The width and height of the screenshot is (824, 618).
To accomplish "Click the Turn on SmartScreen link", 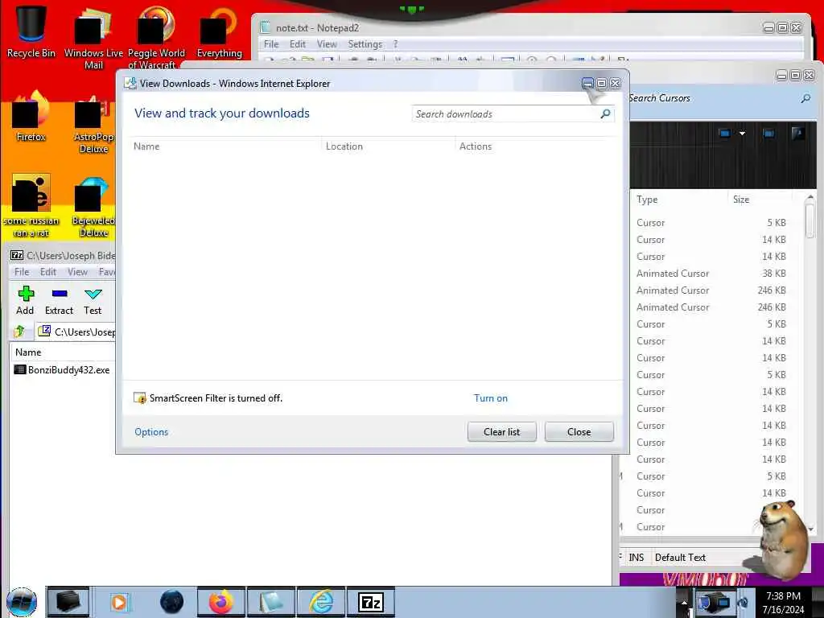I will [x=491, y=398].
